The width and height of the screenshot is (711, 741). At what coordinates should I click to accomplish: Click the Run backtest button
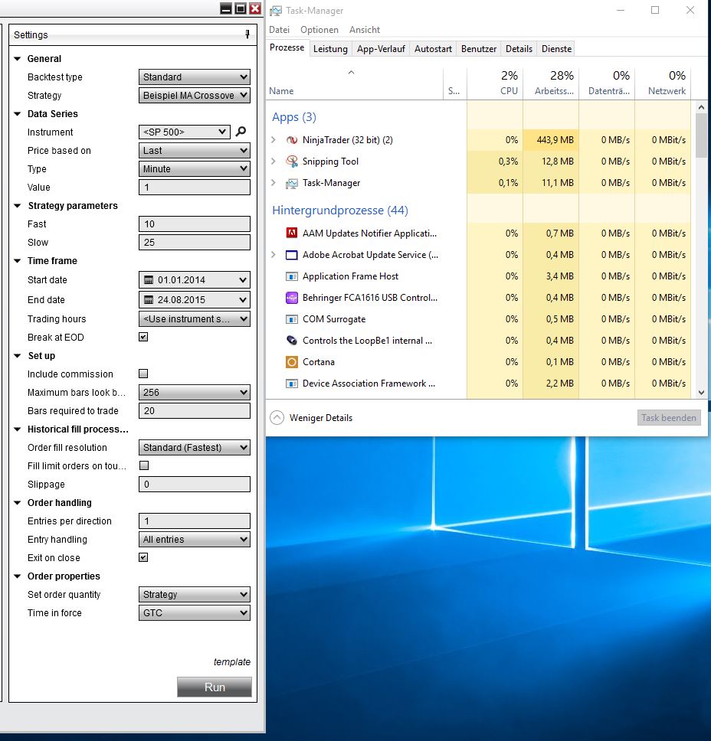215,687
